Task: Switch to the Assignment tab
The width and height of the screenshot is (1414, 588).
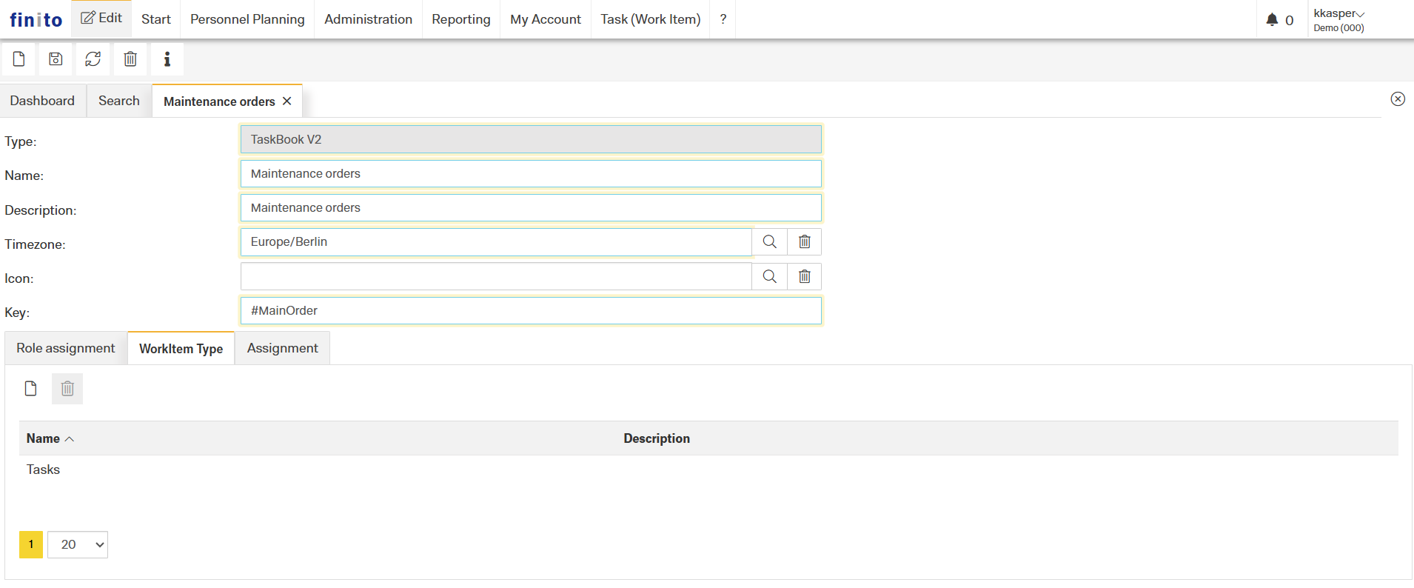Action: 282,348
